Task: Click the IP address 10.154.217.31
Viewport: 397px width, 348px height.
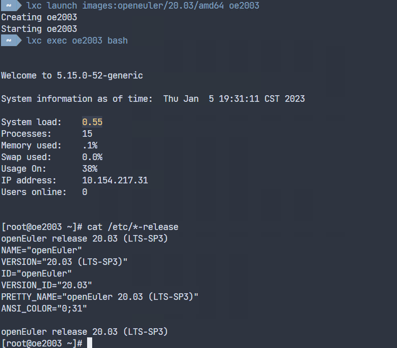Action: click(115, 180)
